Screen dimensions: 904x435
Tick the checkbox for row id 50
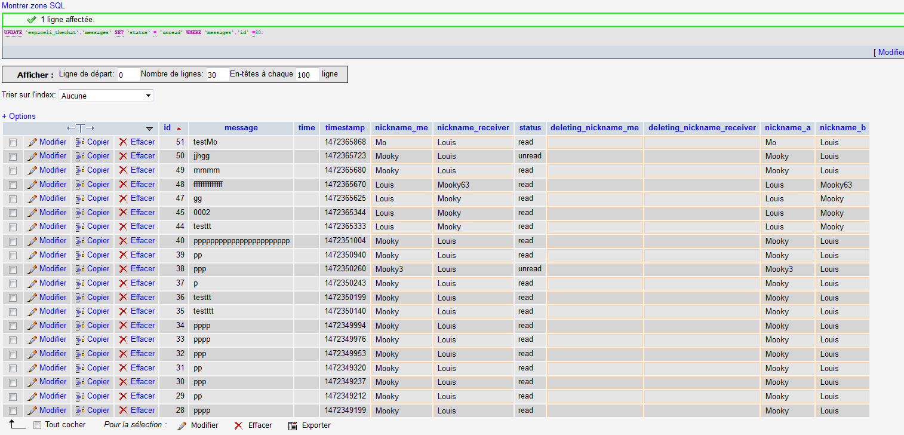point(13,156)
